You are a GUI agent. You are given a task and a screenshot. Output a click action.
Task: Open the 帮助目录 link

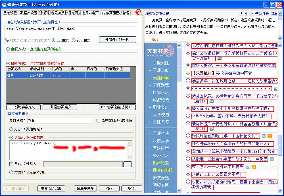[262, 14]
